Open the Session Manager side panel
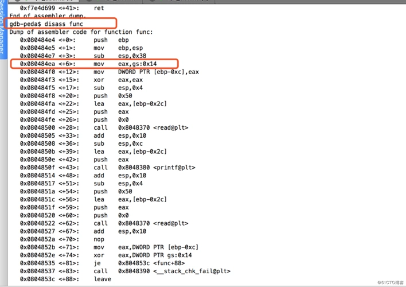This screenshot has height=287, width=406. pyautogui.click(x=3, y=28)
